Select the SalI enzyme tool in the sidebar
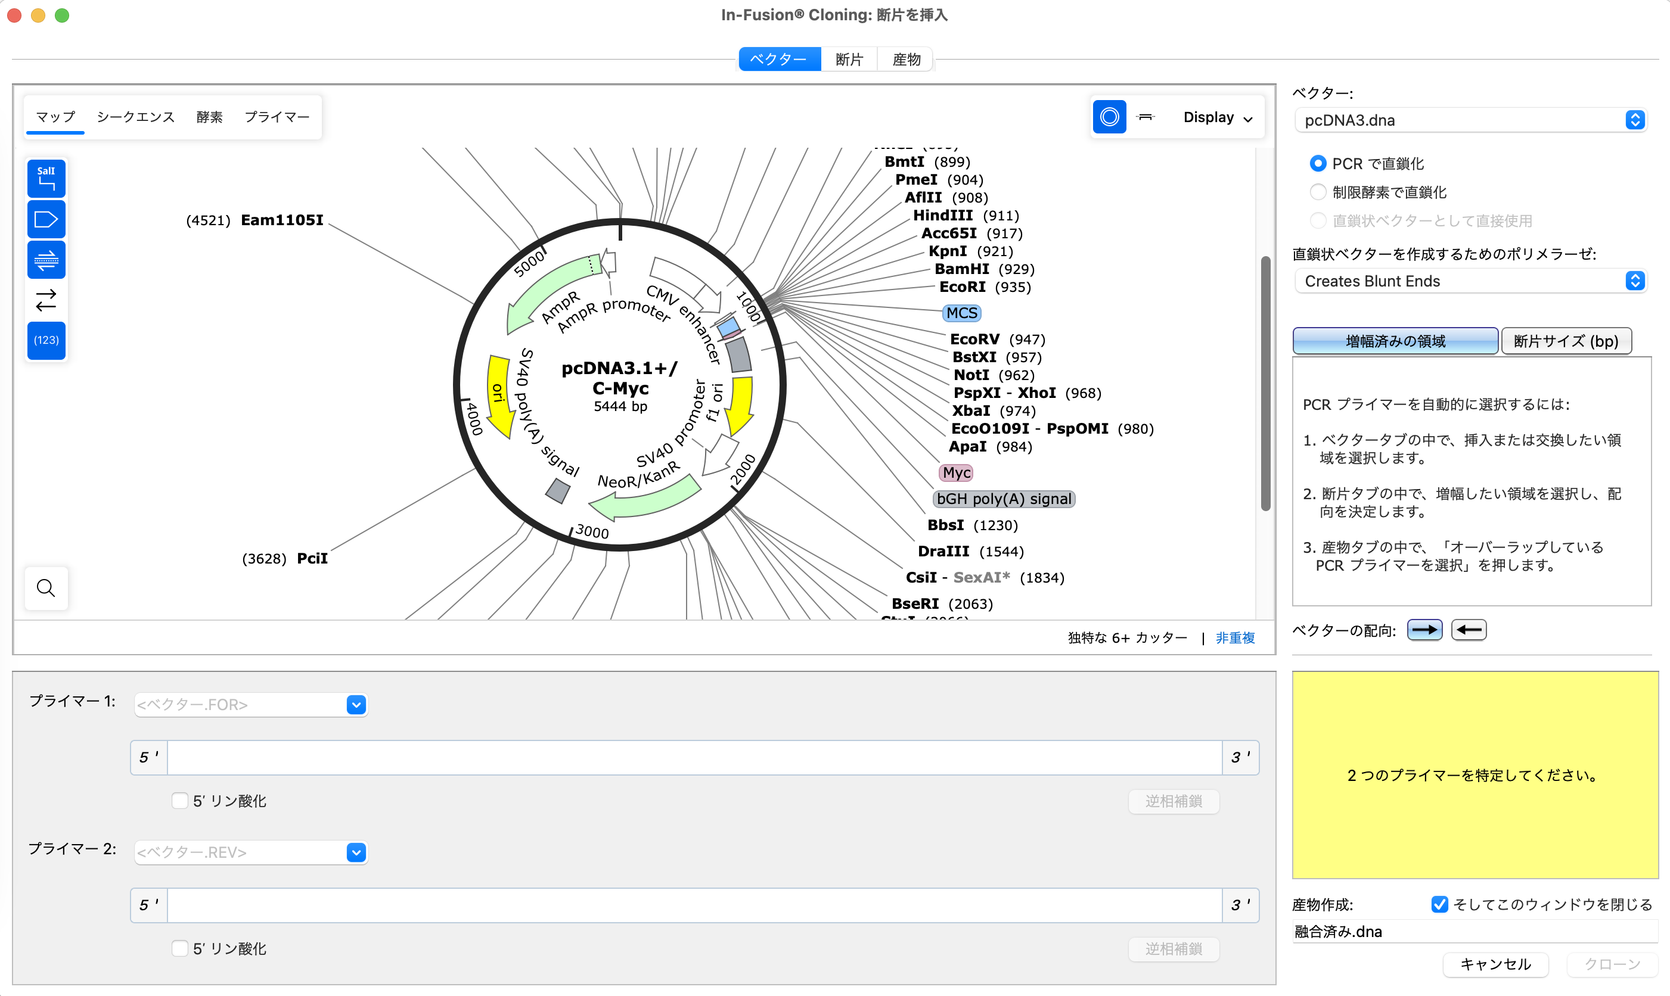The width and height of the screenshot is (1670, 996). pos(46,178)
